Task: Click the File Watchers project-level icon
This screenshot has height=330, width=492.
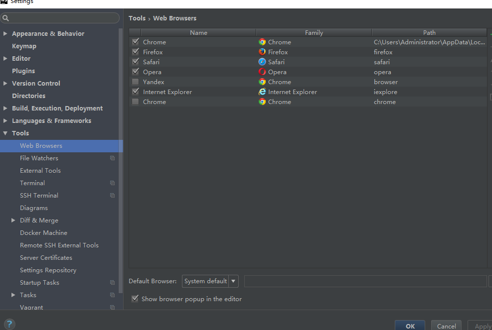Action: 112,158
